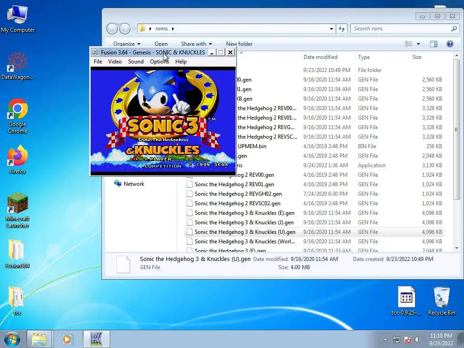Screen dimensions: 464x348
Task: Open Minecraft Launcher desktop icon
Action: pyautogui.click(x=18, y=210)
